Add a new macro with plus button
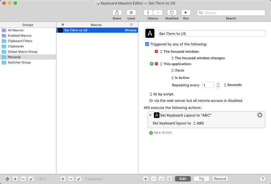The width and height of the screenshot is (271, 184). (63, 179)
